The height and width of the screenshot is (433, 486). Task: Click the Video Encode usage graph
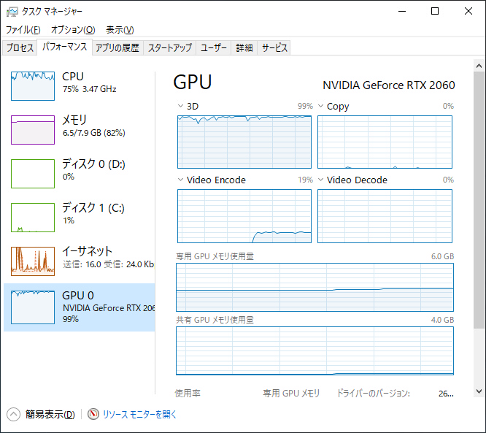244,216
